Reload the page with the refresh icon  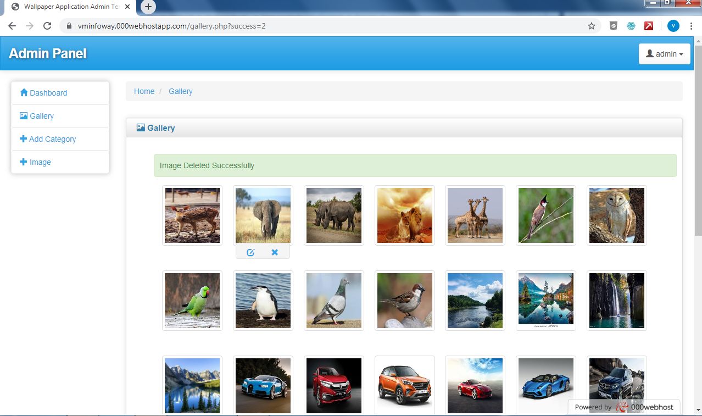pyautogui.click(x=47, y=26)
